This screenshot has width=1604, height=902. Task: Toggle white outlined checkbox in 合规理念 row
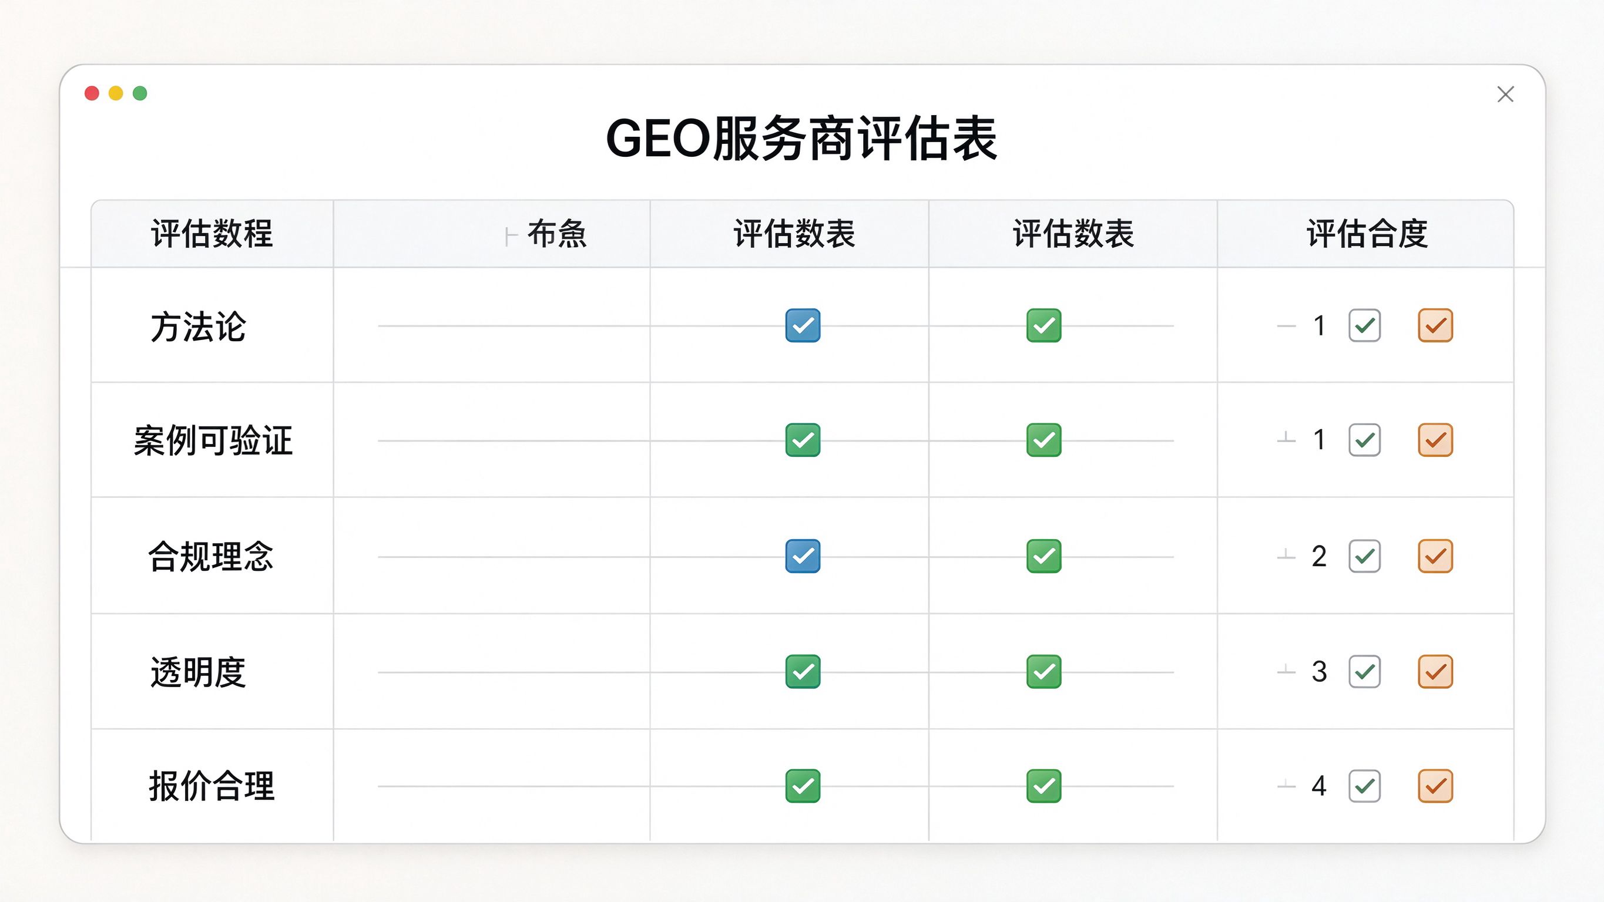tap(1364, 556)
